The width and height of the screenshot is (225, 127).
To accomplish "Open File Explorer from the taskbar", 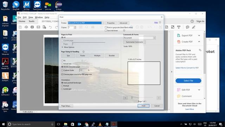I will pos(66,124).
